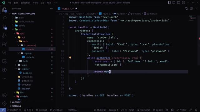Screen dimensions: 200x112
Task: Open the Search view in activity bar
Action: [4, 18]
